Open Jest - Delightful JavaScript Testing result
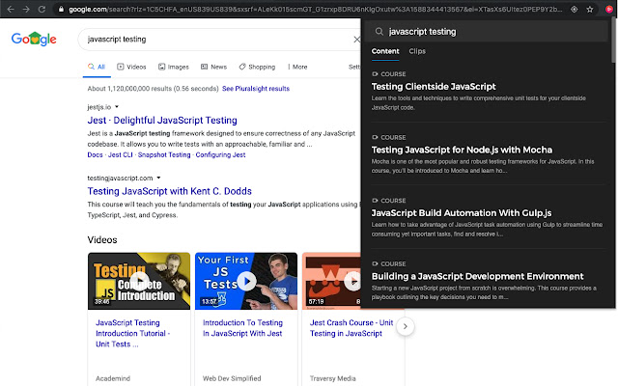Viewport: 618px width, 386px height. click(x=162, y=120)
